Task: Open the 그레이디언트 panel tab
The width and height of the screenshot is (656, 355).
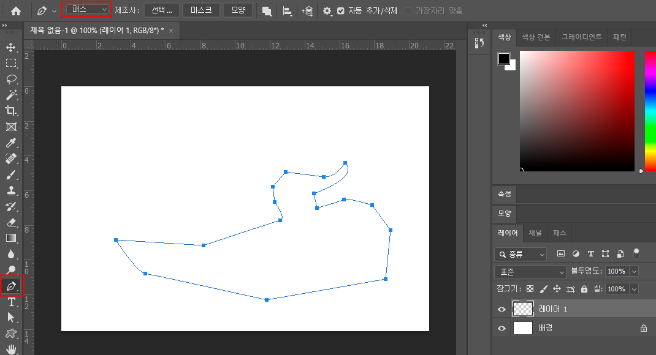Action: (x=582, y=37)
